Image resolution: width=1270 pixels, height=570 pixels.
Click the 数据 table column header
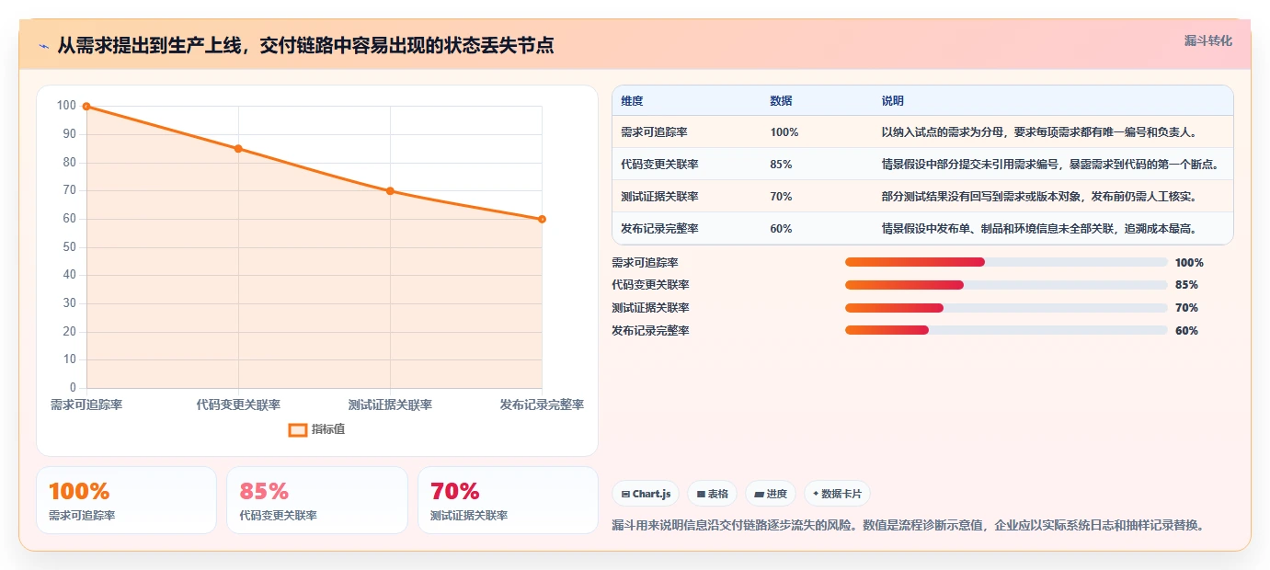point(781,101)
